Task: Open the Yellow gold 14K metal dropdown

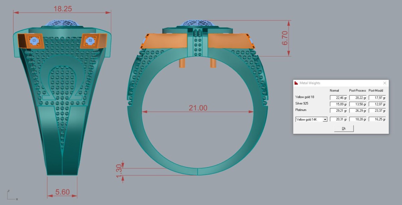Action: coord(325,119)
